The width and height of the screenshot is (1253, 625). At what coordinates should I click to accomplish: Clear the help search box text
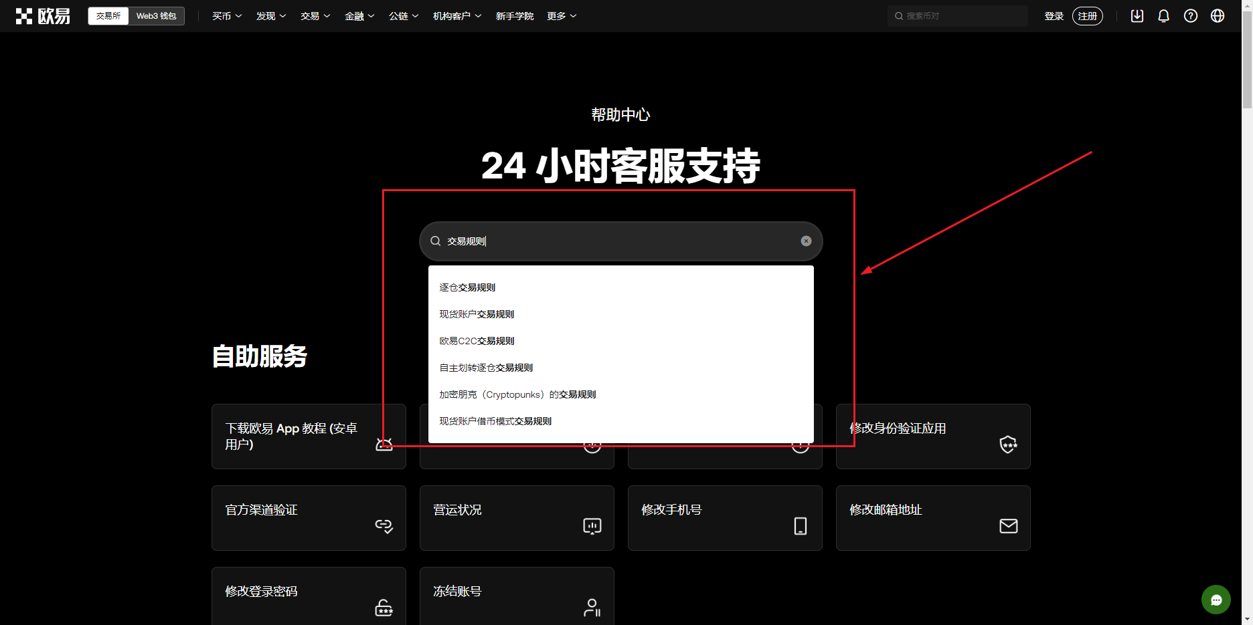(806, 241)
